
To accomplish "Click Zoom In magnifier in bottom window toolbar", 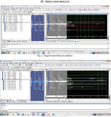I will [94, 65].
